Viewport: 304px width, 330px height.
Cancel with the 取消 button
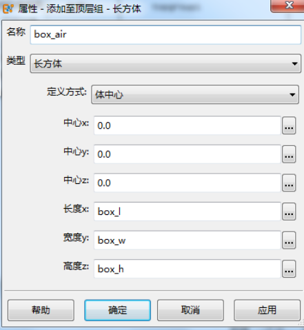click(190, 310)
